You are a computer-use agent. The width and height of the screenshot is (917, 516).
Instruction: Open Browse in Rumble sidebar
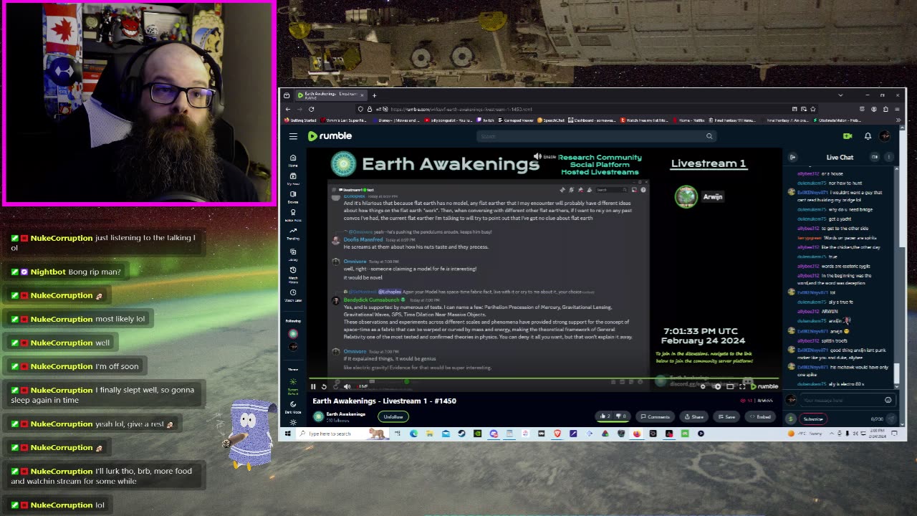[x=293, y=197]
